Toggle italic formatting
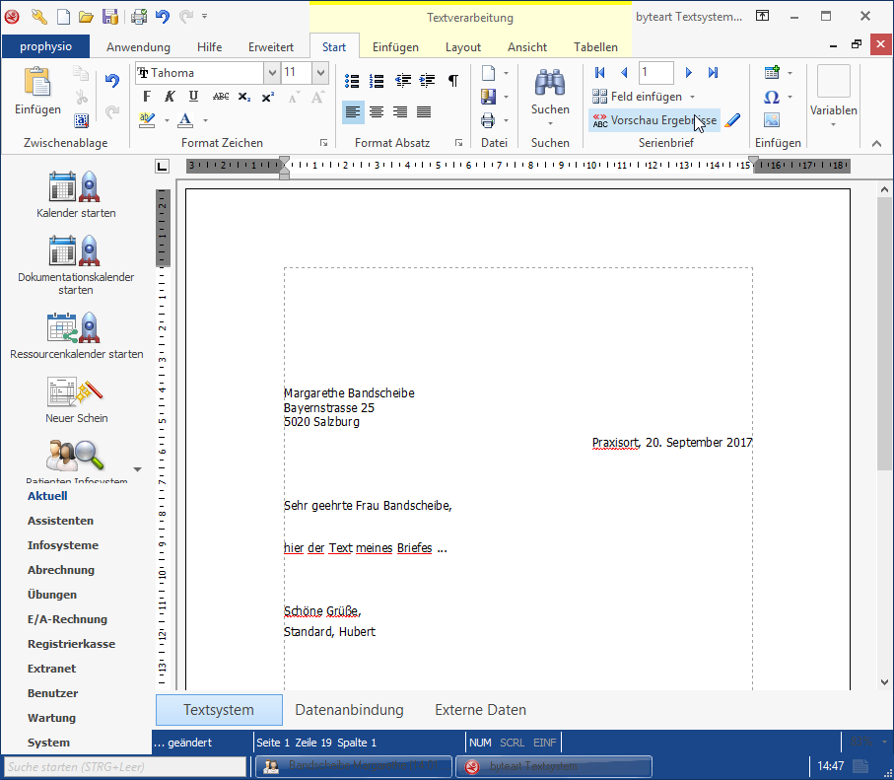The height and width of the screenshot is (780, 894). coord(170,97)
